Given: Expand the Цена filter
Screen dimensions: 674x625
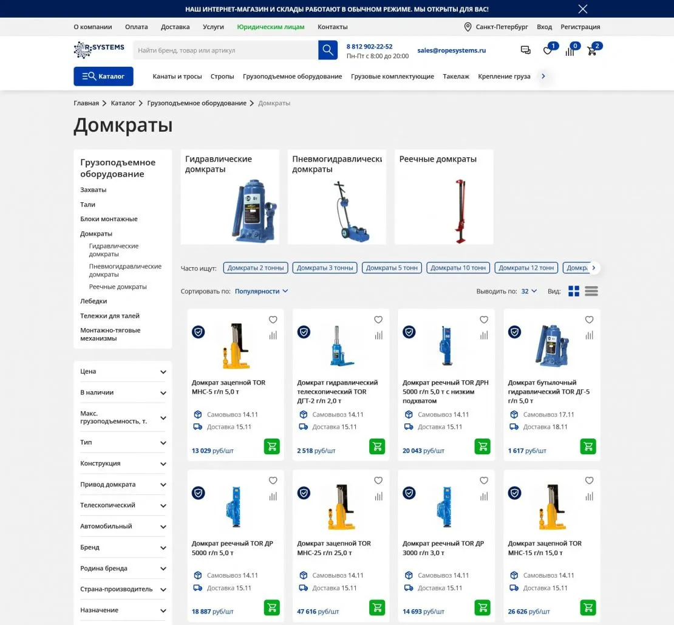Looking at the screenshot, I should (x=123, y=372).
